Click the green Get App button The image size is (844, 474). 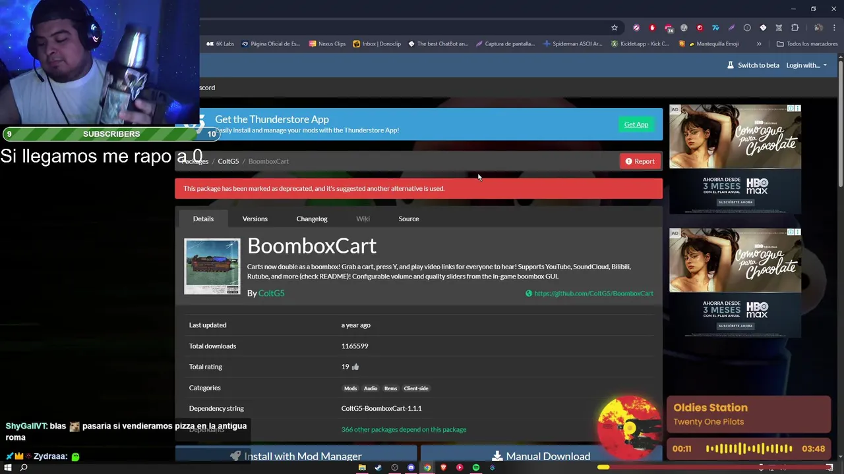tap(636, 124)
